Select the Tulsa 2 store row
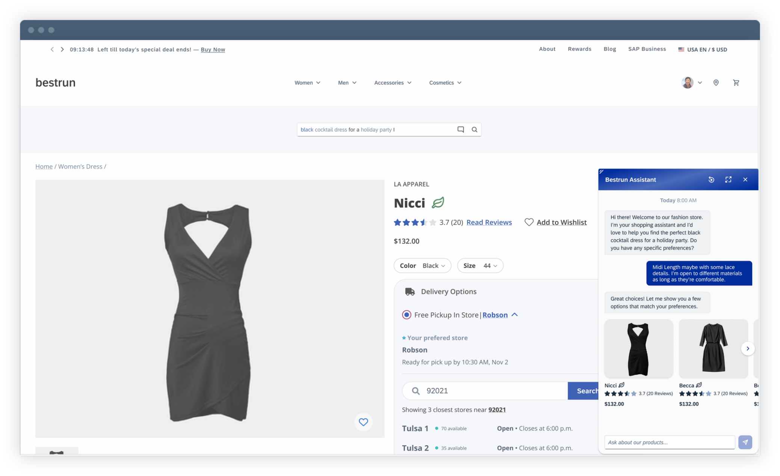The image size is (780, 476). [x=487, y=448]
